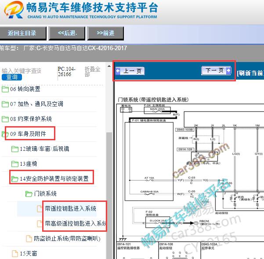Viewport: 264px width, 259px height.
Task: Click the 下一页 next page button
Action: point(216,70)
